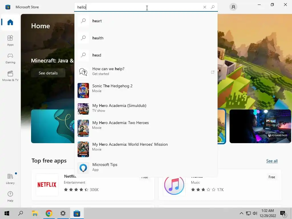Click the Microsoft Store logo in title bar
This screenshot has height=219, width=292.
(x=8, y=7)
